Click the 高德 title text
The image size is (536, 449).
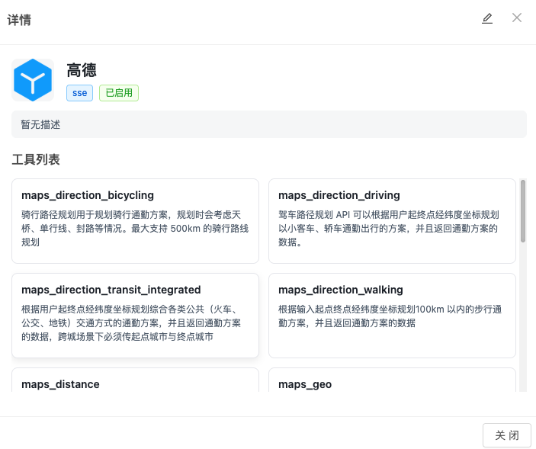pyautogui.click(x=82, y=71)
